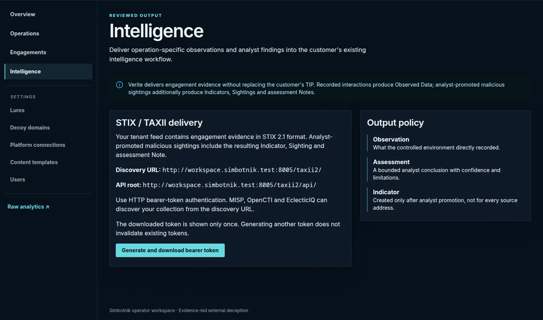Image resolution: width=543 pixels, height=320 pixels.
Task: Open Decoy domains settings
Action: (48, 128)
